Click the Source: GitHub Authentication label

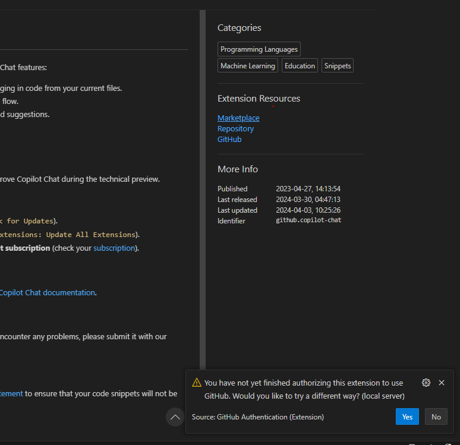tap(258, 417)
